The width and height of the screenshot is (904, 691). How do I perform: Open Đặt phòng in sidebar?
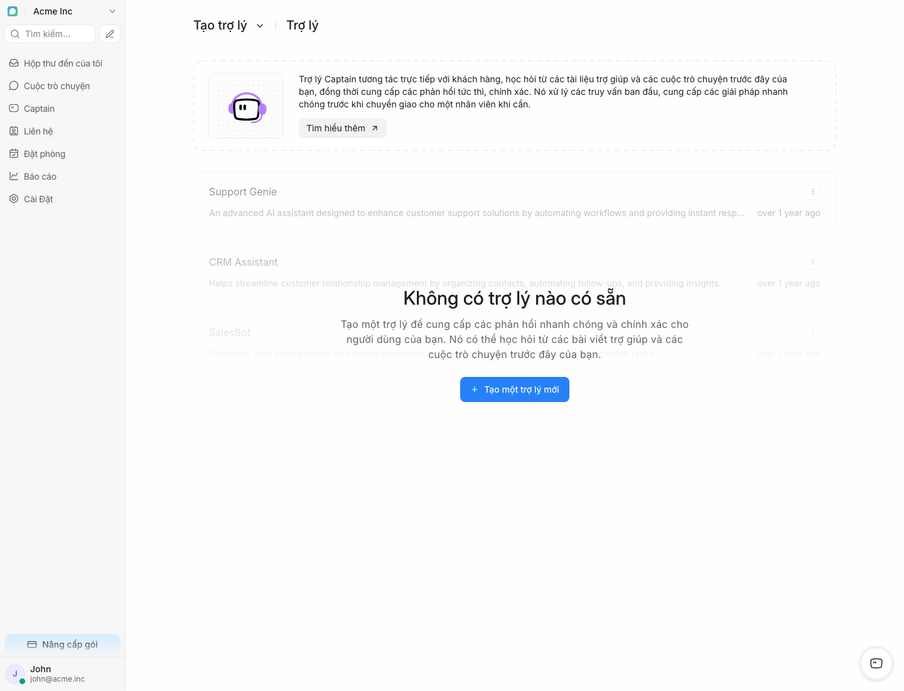[44, 154]
